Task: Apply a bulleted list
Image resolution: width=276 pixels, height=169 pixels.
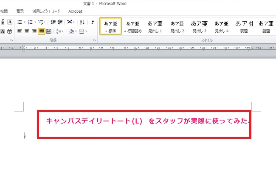Action: tap(20, 22)
